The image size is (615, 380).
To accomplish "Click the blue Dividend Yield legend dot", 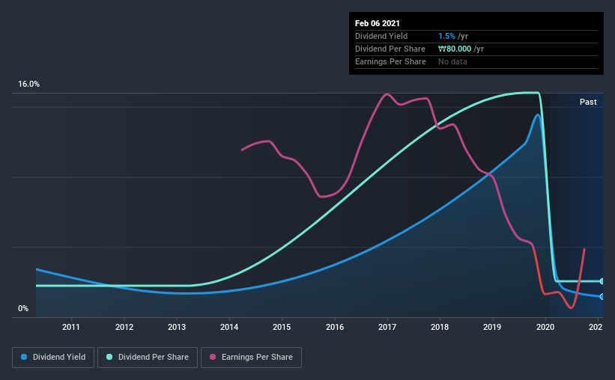I will click(x=24, y=357).
